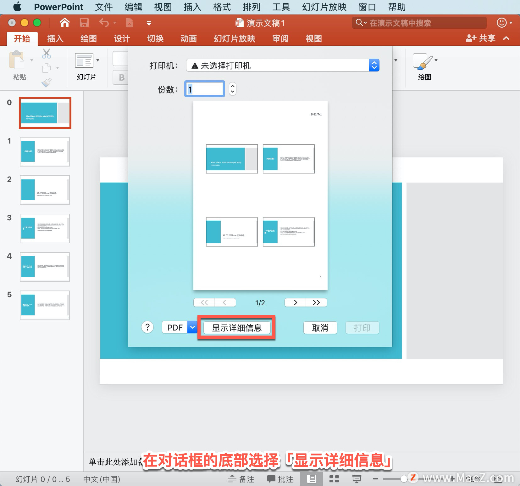Click 显示详细信息 button
This screenshot has width=520, height=486.
(237, 328)
